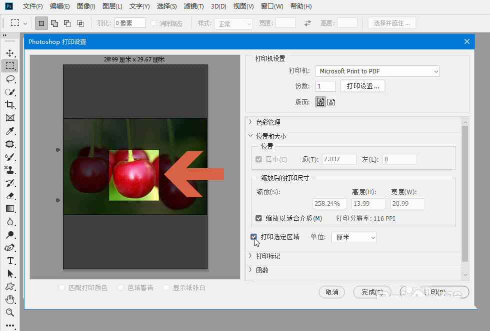
Task: Enable 匹配打印颜色 checkbox
Action: coord(61,288)
